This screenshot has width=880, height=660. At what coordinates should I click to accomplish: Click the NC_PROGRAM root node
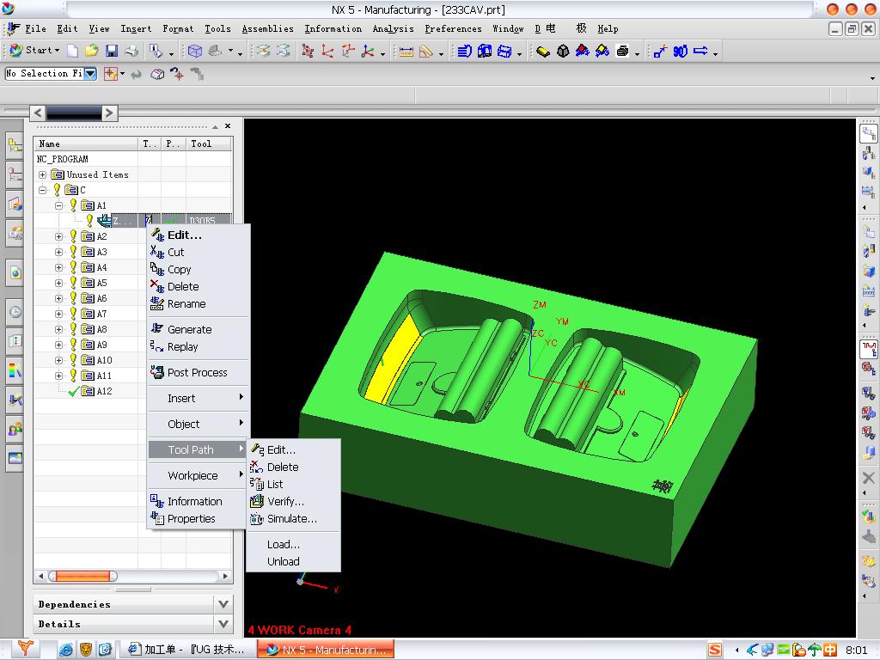click(62, 159)
